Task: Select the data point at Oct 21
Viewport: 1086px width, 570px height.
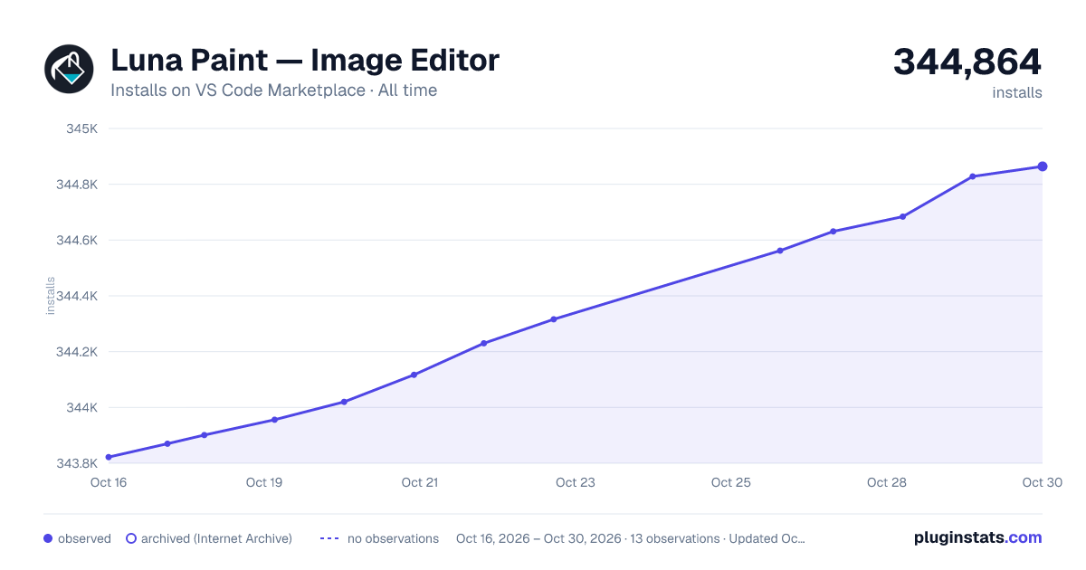Action: 414,375
